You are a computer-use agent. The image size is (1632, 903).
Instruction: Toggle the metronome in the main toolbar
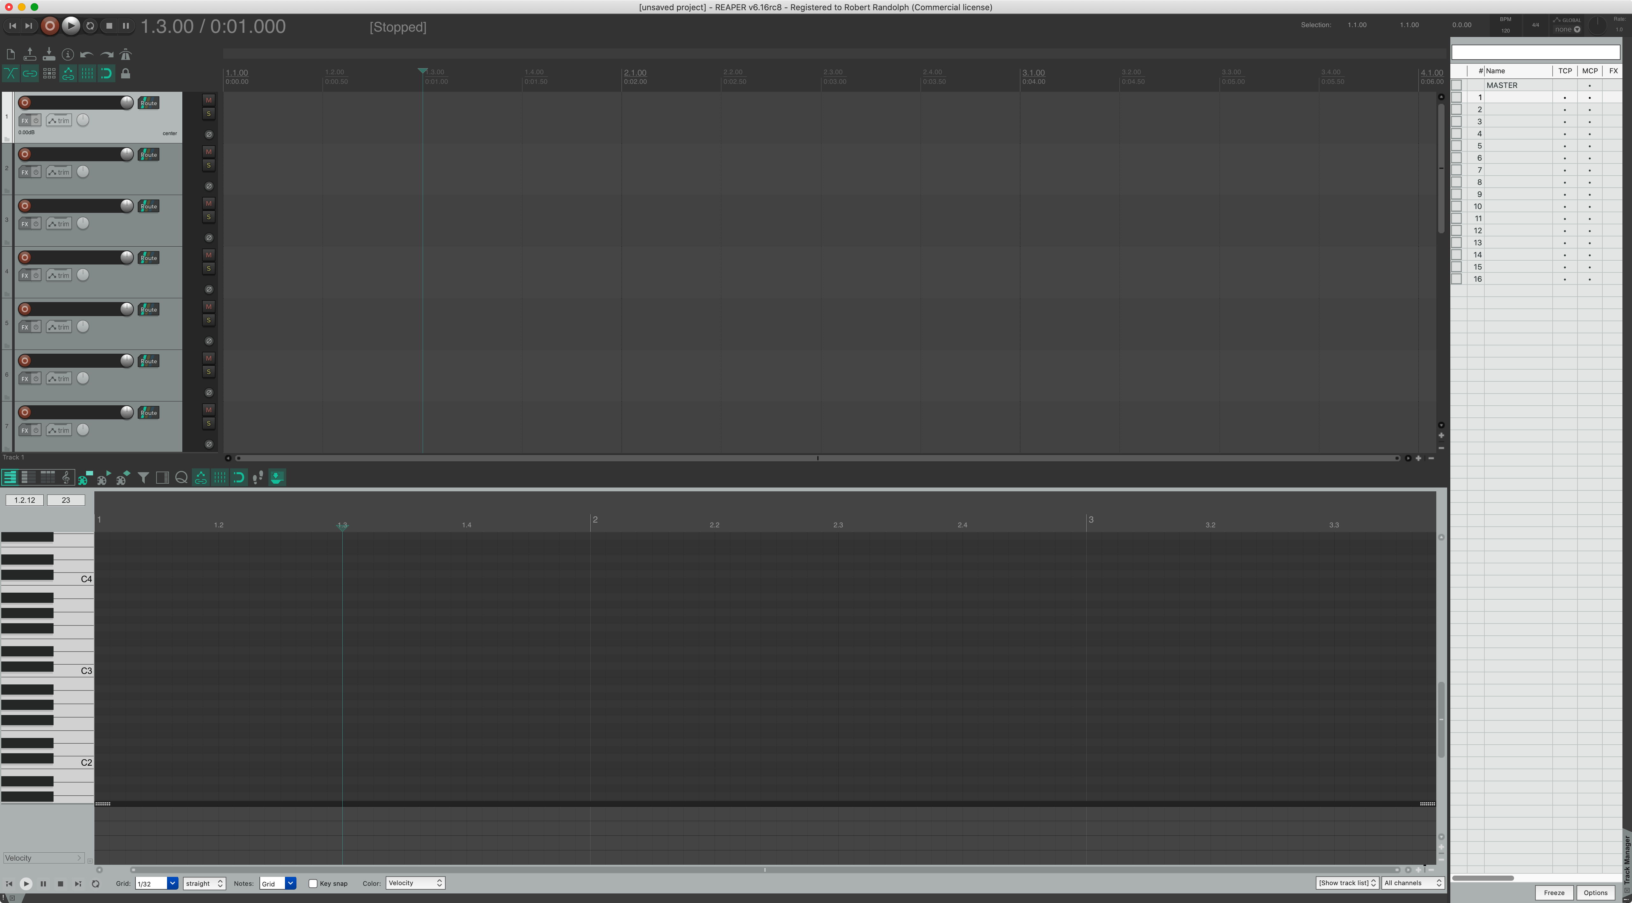(126, 54)
